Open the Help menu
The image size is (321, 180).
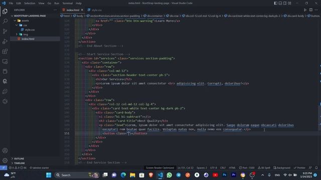[79, 3]
